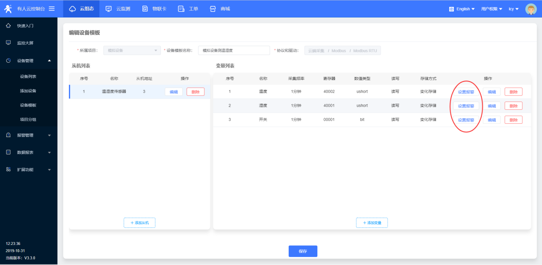Open 设备列表 in the sidebar
Viewport: 542px width, 265px height.
pyautogui.click(x=28, y=77)
